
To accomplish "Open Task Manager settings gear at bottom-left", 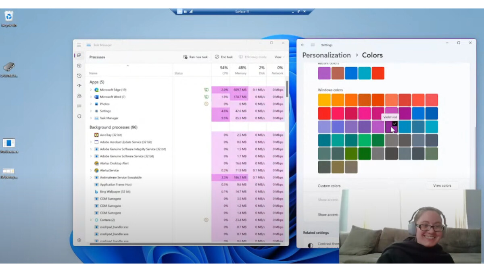I will 79,240.
